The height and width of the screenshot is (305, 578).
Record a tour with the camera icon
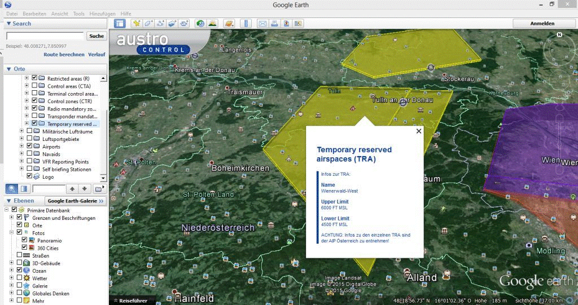(x=184, y=24)
